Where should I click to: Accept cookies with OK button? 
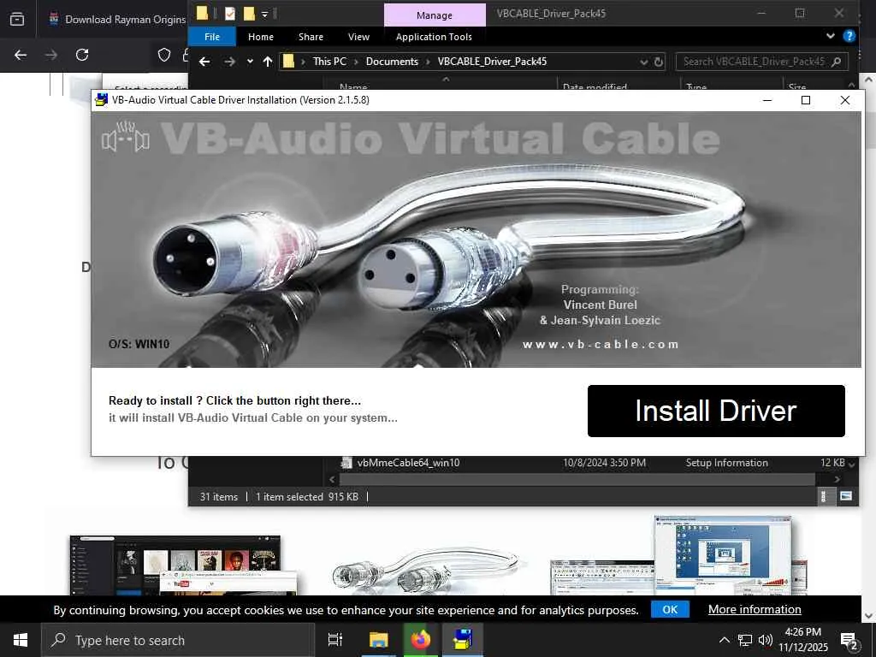[670, 609]
